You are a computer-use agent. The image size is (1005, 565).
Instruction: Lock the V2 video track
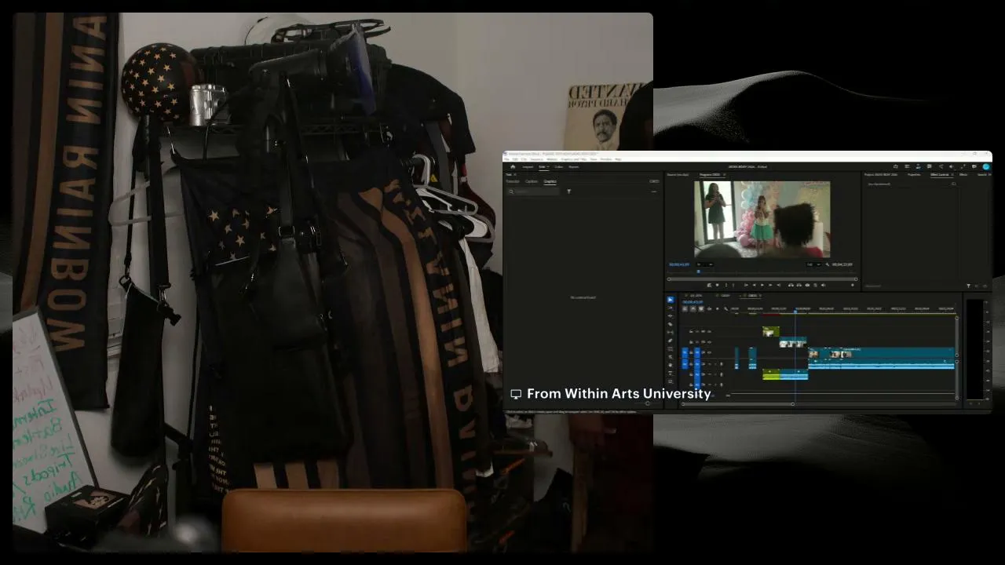691,342
